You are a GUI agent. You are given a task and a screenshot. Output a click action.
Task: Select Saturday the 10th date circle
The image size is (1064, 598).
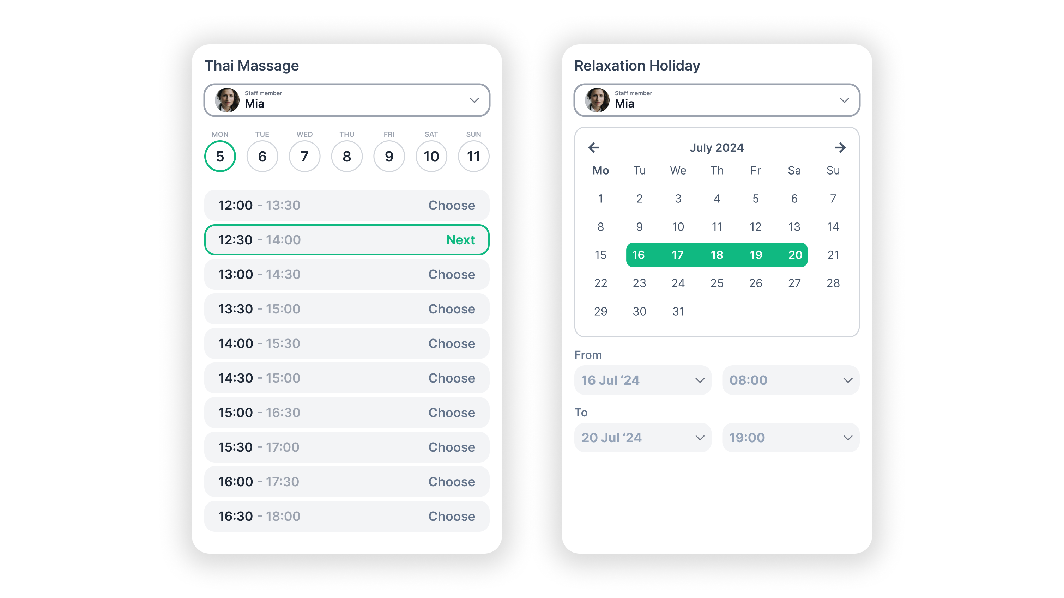point(431,155)
